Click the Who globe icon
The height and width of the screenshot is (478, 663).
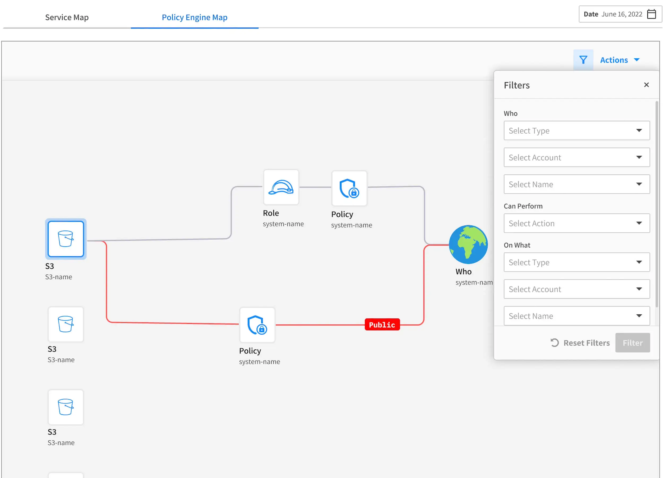click(468, 244)
